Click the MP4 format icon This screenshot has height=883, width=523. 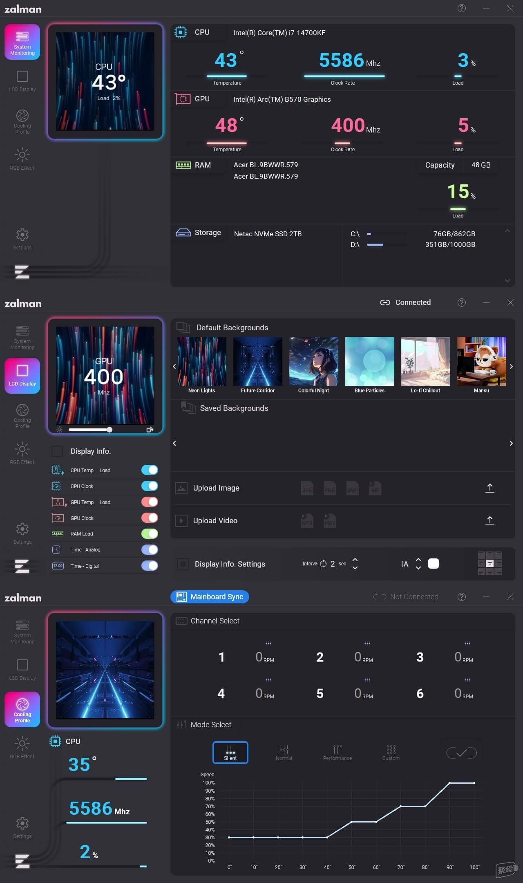pyautogui.click(x=307, y=521)
